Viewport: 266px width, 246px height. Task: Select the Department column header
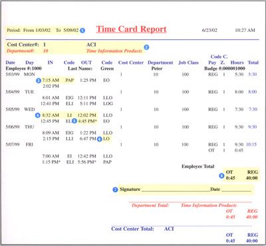coord(160,62)
